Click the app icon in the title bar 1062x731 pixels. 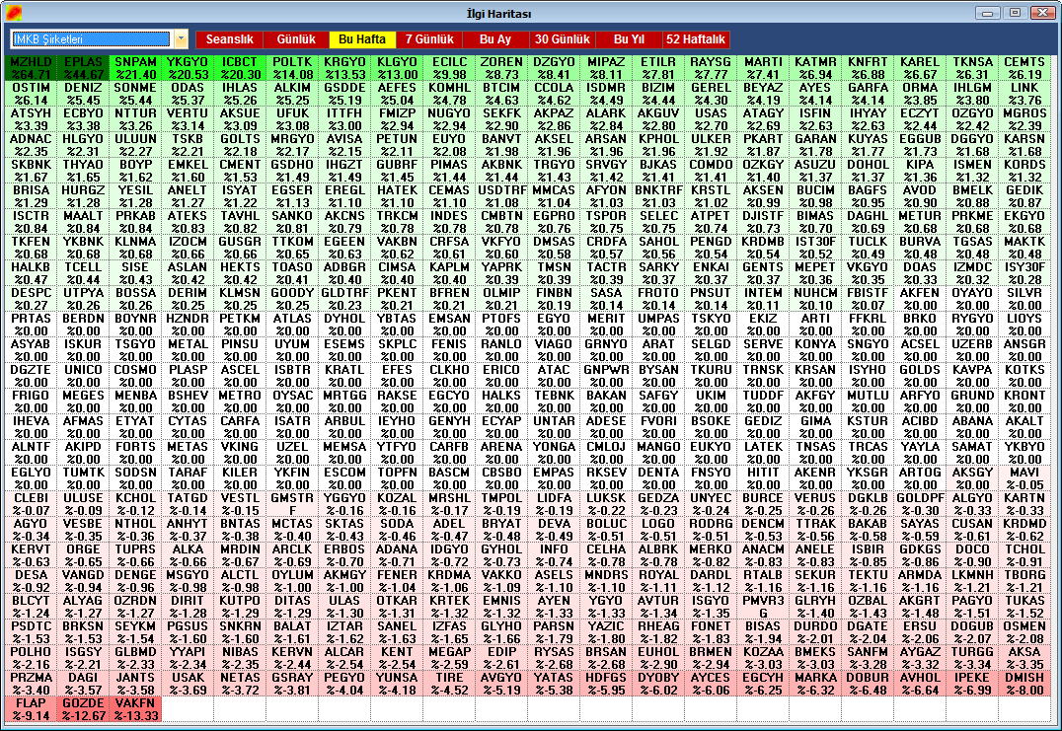click(14, 13)
